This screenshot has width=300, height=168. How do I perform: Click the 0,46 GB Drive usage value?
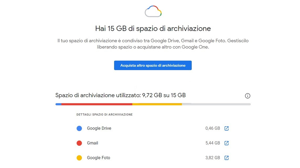(213, 128)
